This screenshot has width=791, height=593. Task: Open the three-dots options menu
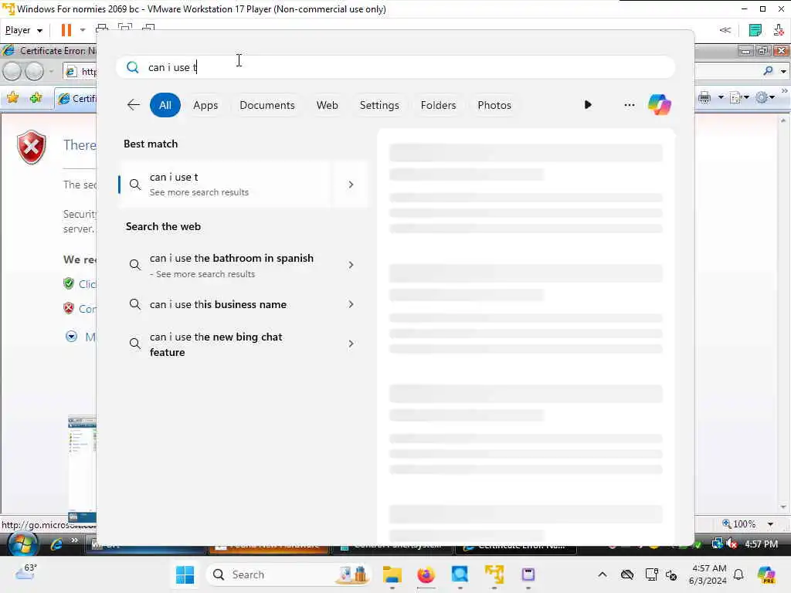point(629,105)
